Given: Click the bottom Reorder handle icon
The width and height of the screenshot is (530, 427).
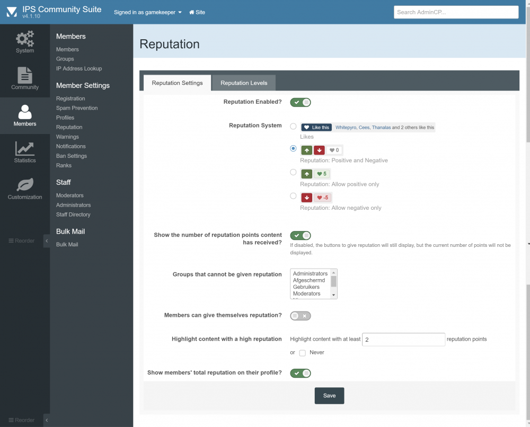Looking at the screenshot, I should point(11,420).
